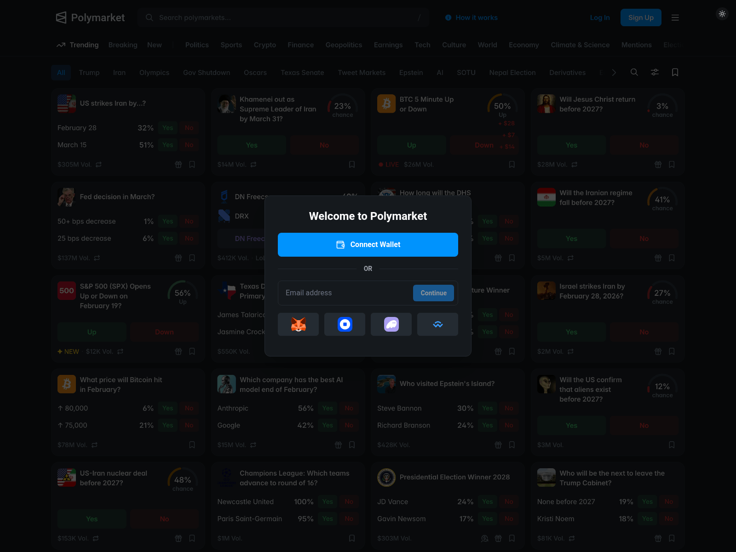Click the Bitcoin thumbnail on BTC card

(386, 104)
